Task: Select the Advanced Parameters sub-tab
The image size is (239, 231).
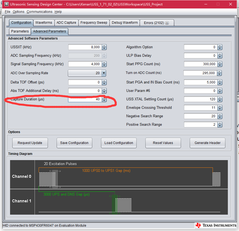Action: 50,31
